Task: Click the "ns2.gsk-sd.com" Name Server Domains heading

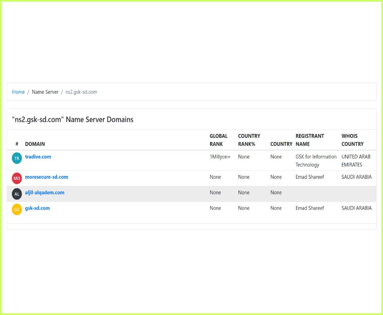Action: coord(73,120)
